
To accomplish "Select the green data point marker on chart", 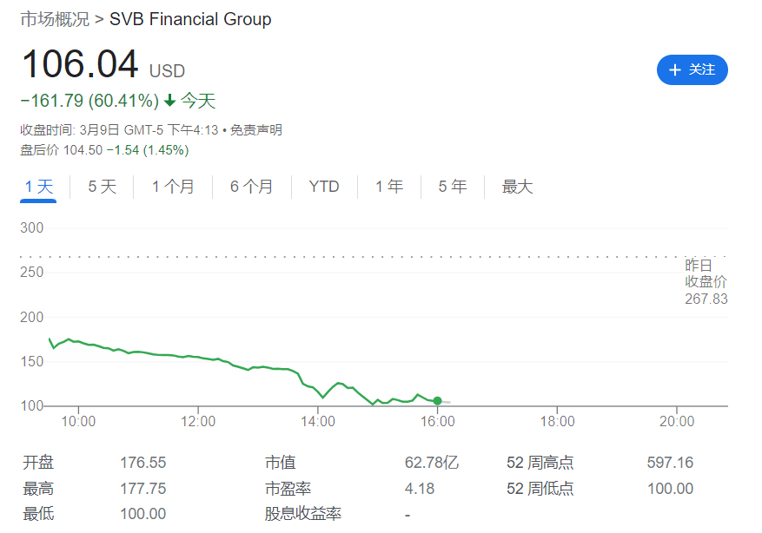I will (437, 400).
